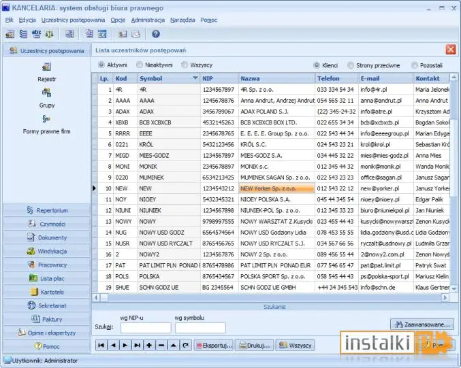The width and height of the screenshot is (461, 368).
Task: Open the Sekretariat sidebar section
Action: pos(46,305)
